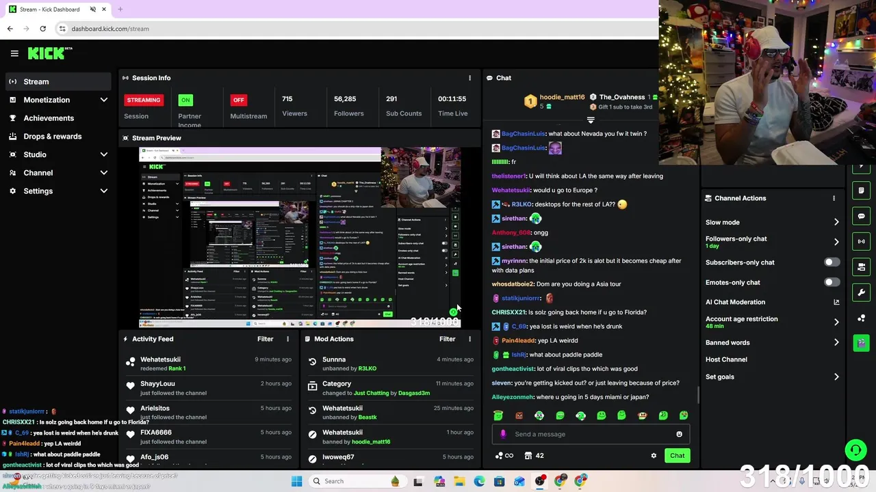
Task: Click hoodie_matt16 in Mod Actions ban entry
Action: click(371, 441)
